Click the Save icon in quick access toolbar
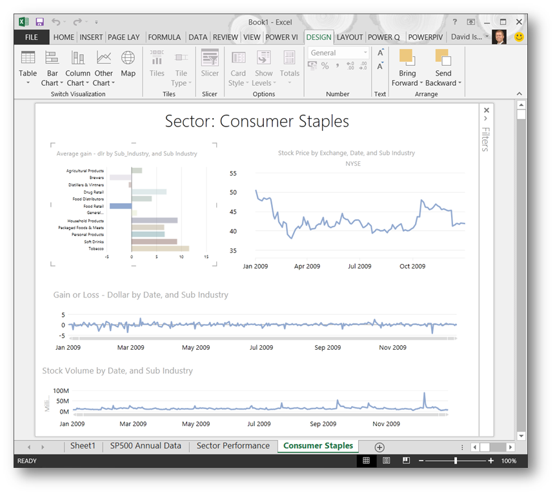Image resolution: width=555 pixels, height=495 pixels. tap(39, 22)
